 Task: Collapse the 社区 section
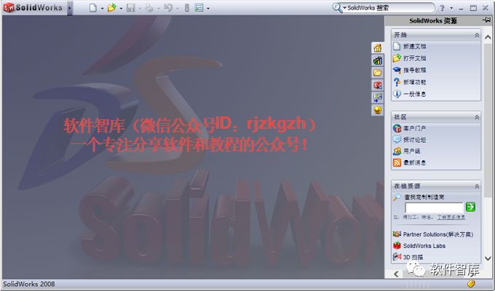(x=477, y=117)
